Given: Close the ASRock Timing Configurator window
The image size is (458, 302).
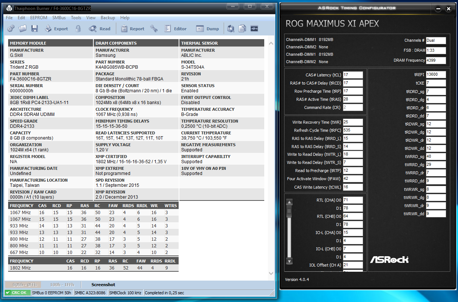Looking at the screenshot, I should (448, 8).
